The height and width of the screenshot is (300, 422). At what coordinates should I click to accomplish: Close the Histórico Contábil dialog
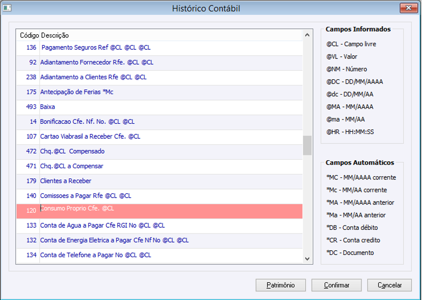[409, 8]
